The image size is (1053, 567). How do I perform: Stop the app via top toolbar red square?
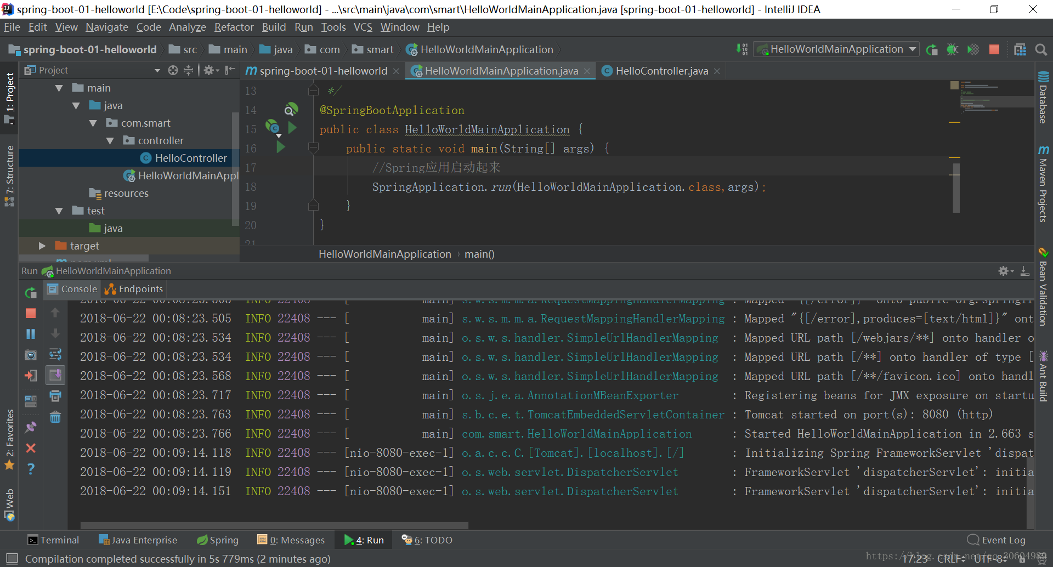(994, 49)
